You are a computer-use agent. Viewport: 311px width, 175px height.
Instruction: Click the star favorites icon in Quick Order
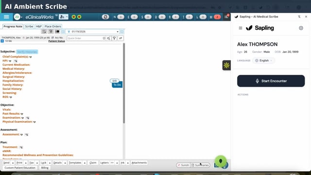point(104,38)
